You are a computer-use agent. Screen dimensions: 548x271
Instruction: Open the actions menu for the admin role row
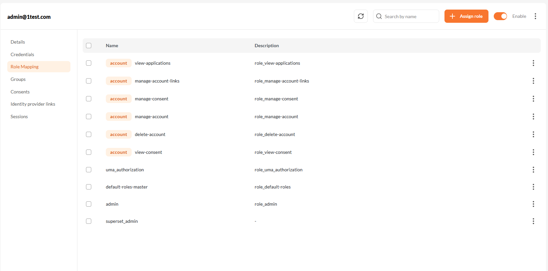pos(533,204)
